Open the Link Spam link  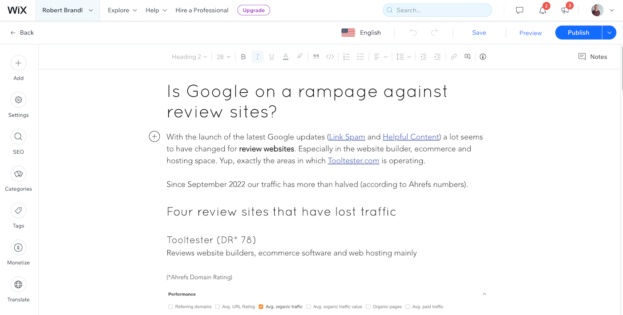(347, 137)
